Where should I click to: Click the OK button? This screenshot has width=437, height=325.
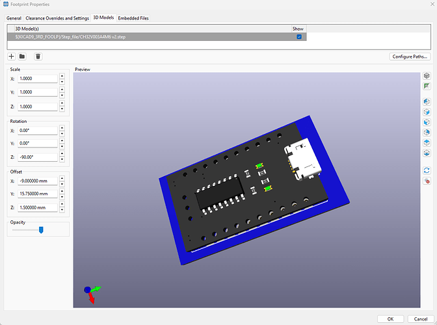pos(390,318)
